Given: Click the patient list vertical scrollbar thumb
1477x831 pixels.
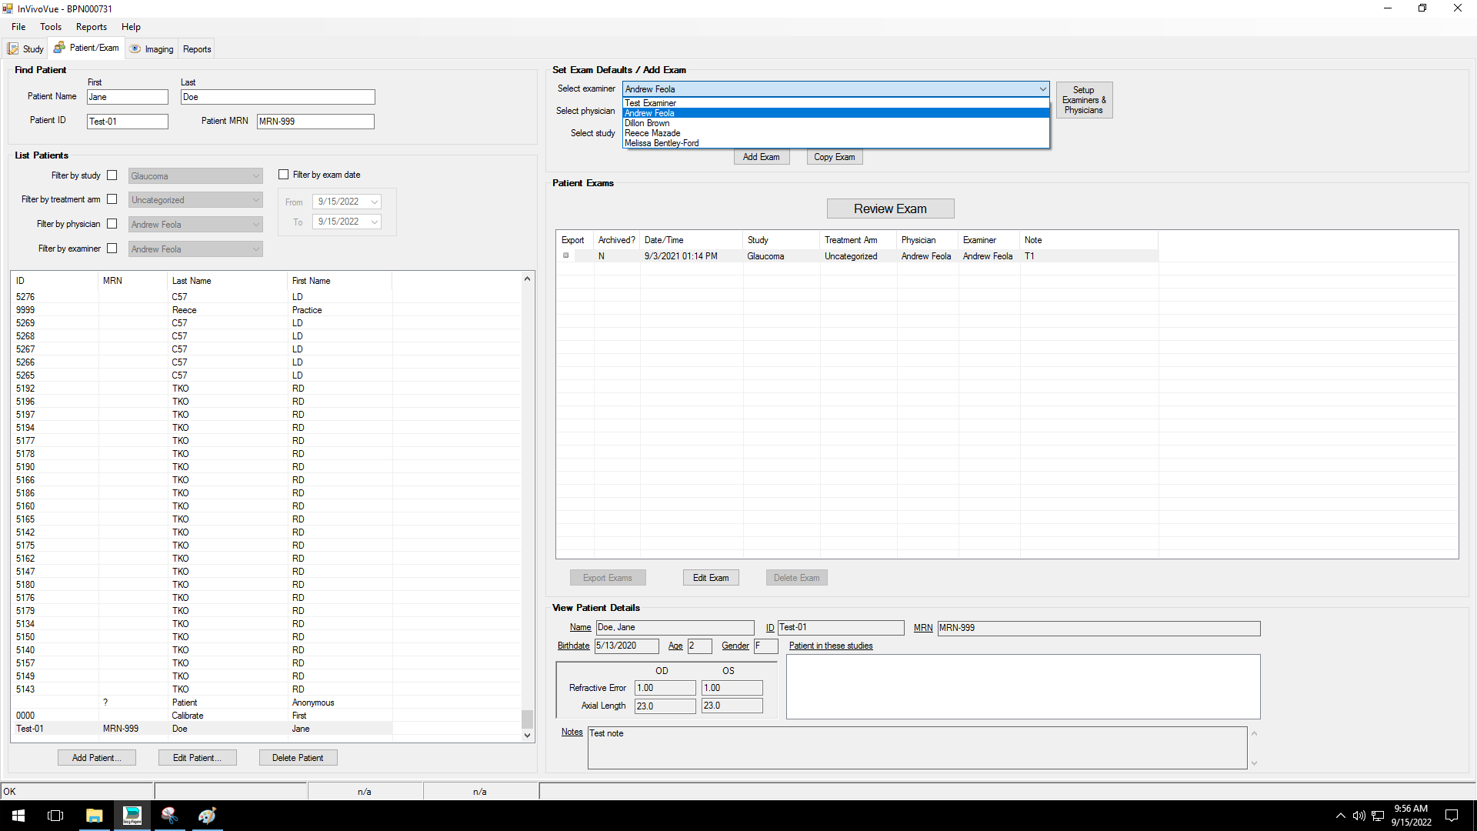Looking at the screenshot, I should click(527, 719).
